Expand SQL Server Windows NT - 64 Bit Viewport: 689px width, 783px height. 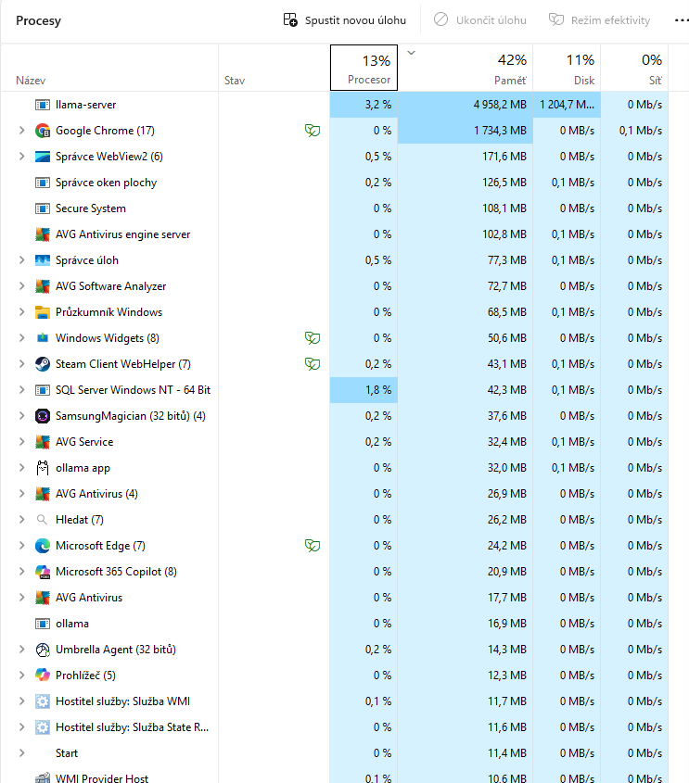(21, 390)
